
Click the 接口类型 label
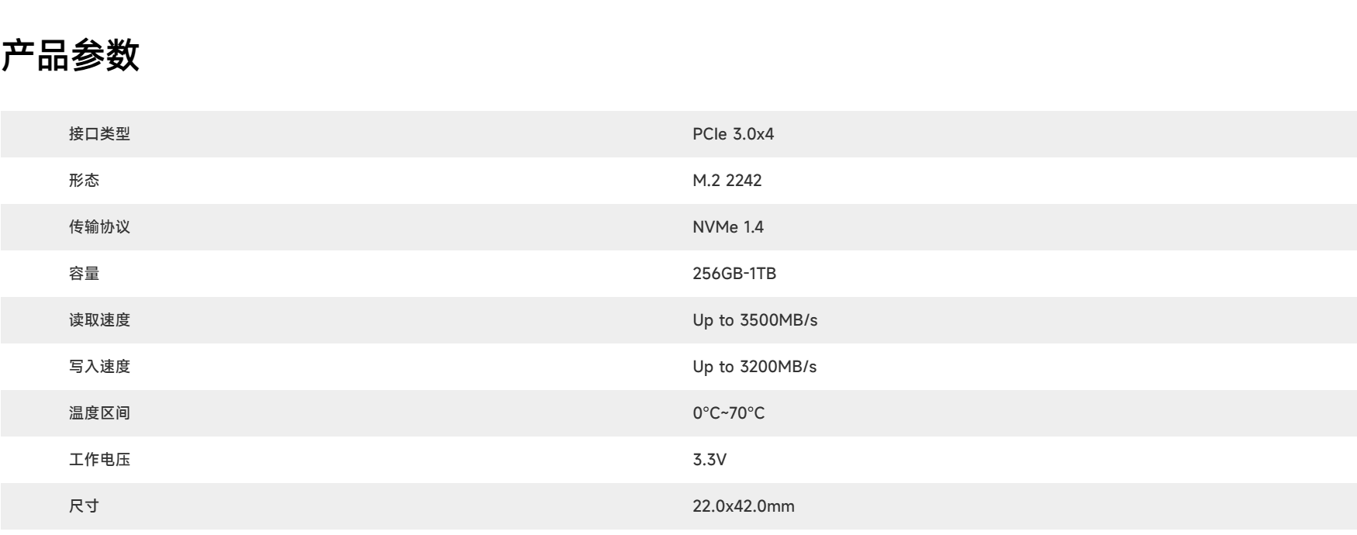tap(99, 134)
